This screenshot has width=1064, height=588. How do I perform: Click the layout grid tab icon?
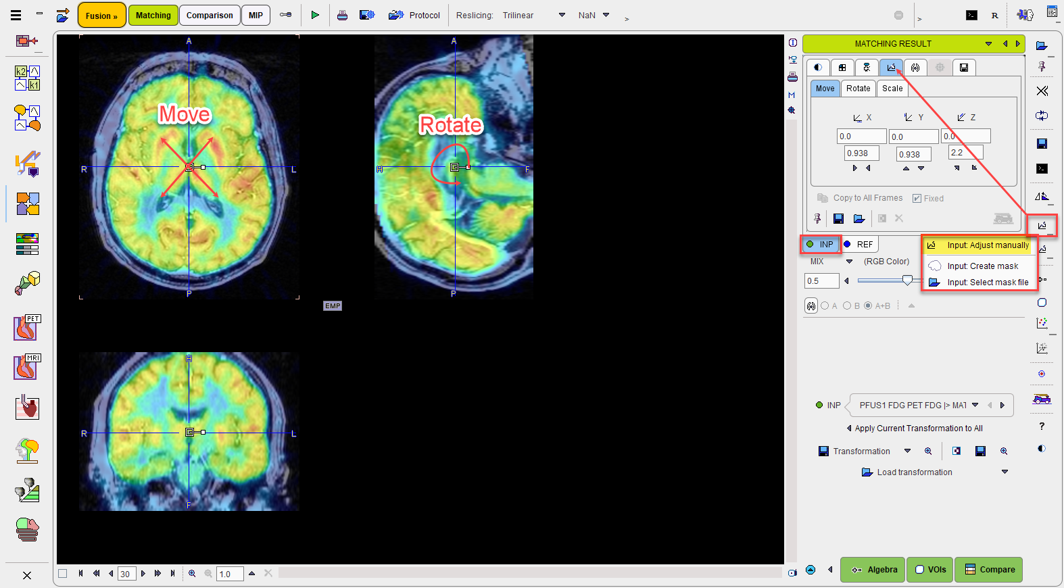[842, 68]
